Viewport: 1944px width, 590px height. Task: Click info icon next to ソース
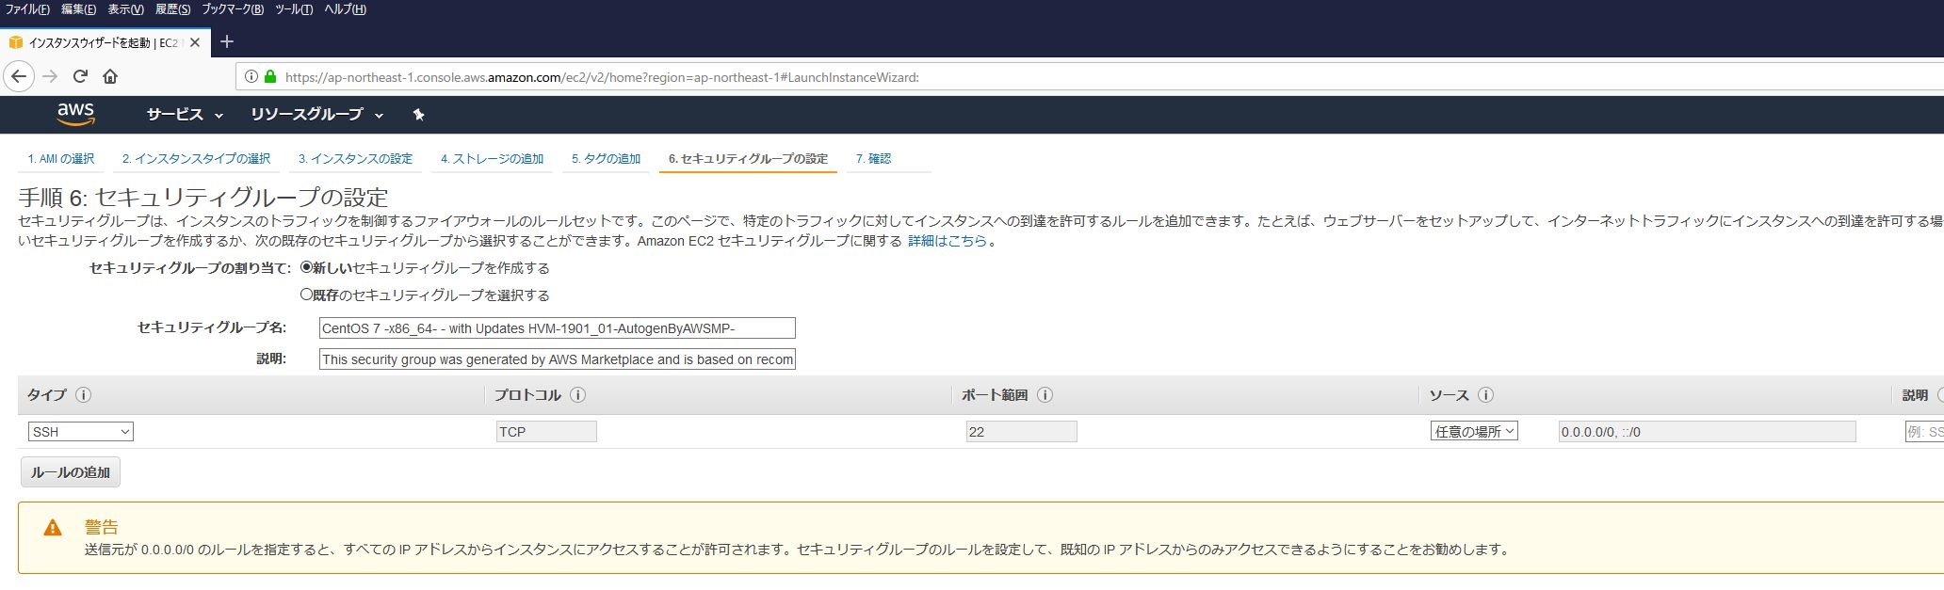pos(1485,395)
